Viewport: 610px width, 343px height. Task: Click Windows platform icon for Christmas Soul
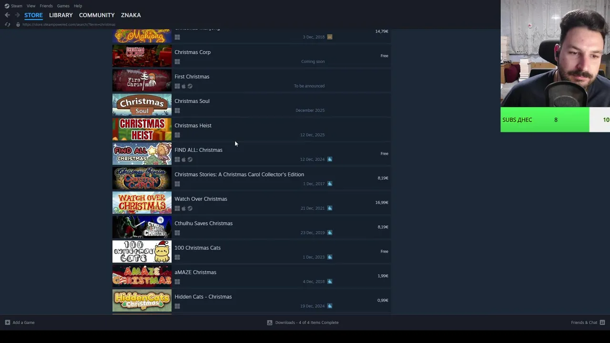tap(177, 111)
